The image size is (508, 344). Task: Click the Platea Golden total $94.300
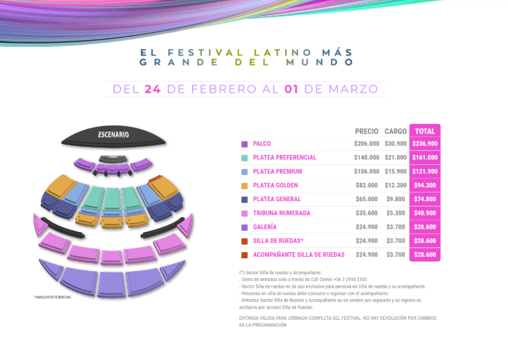pos(424,186)
